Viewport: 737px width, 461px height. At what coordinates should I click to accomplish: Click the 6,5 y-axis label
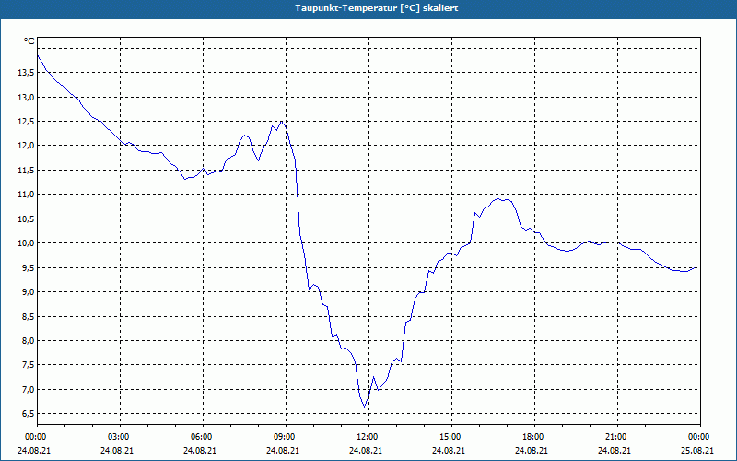tap(28, 414)
